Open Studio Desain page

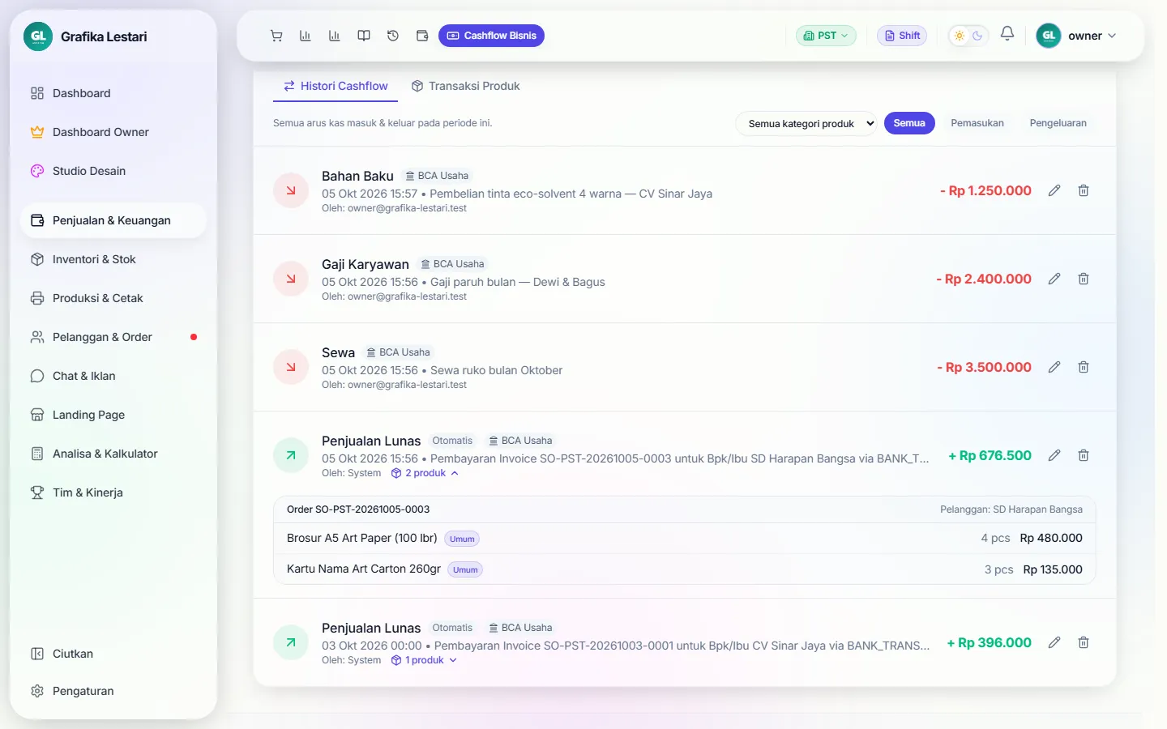click(113, 171)
